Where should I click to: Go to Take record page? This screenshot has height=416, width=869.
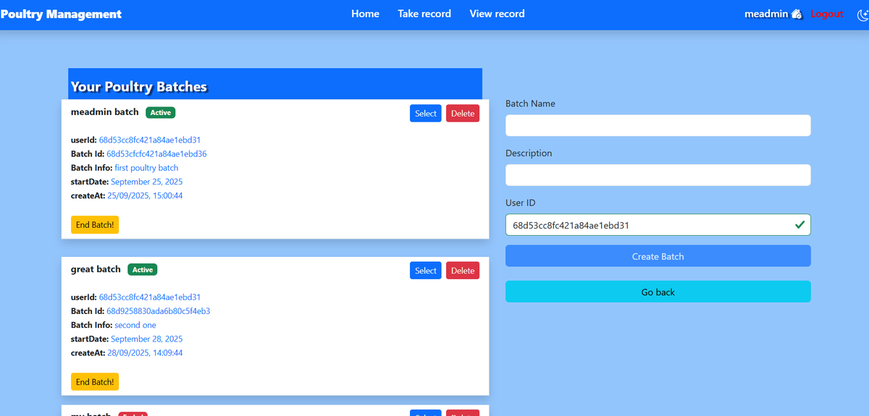(424, 14)
